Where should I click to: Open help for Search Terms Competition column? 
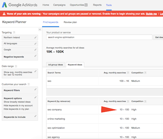145,73
